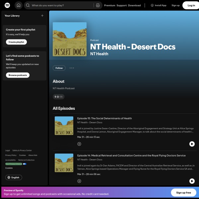Open the three-dot more options menu
Image resolution: width=199 pixels, height=199 pixels.
72,68
